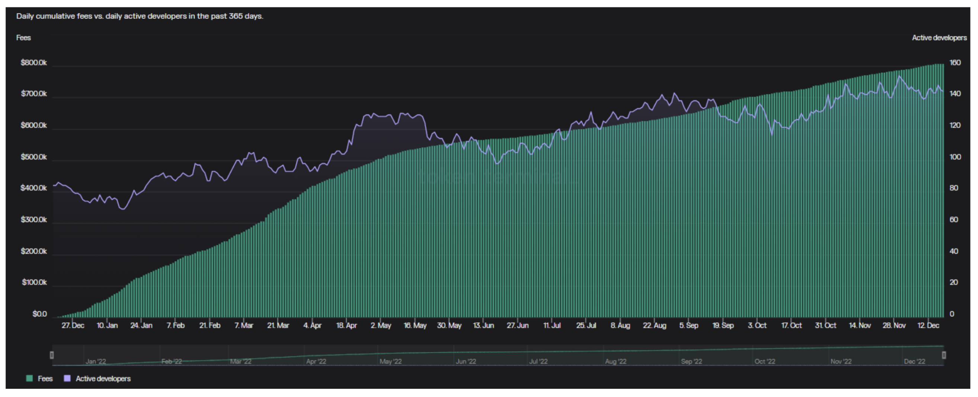Select the 3. Oct x-axis date label

coord(757,325)
